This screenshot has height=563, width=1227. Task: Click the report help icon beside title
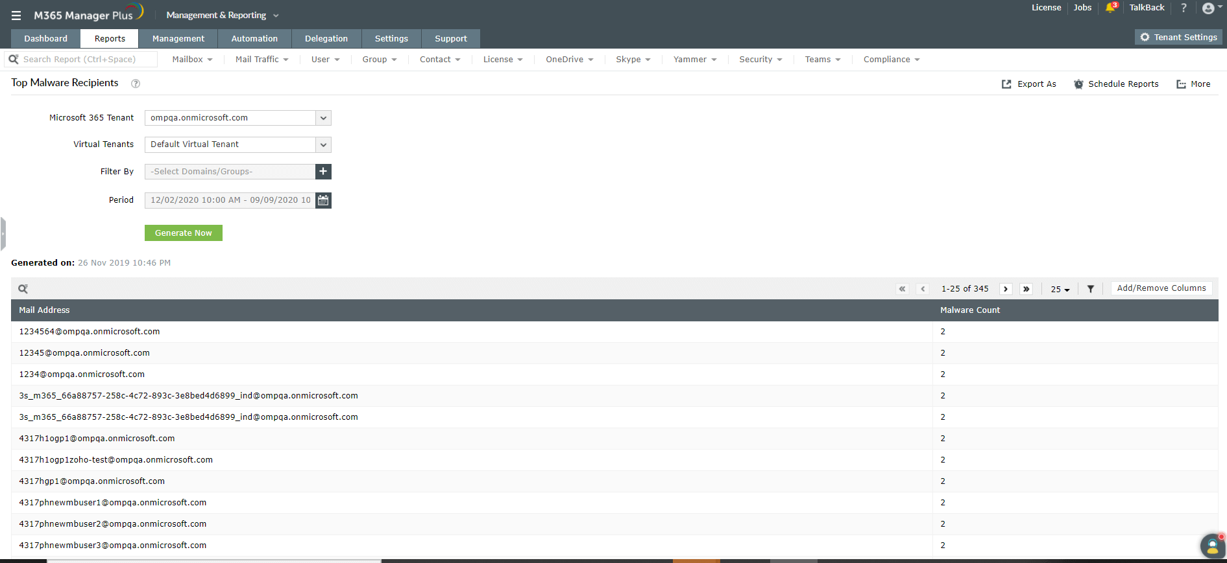click(136, 84)
